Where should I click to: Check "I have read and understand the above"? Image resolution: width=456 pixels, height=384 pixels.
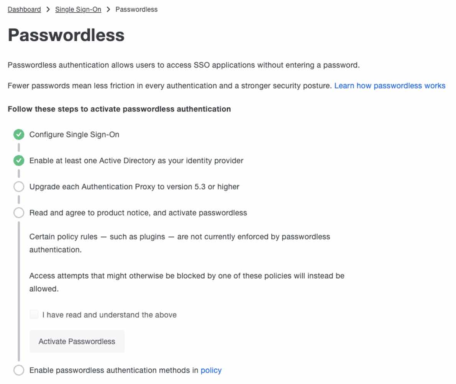coord(34,314)
